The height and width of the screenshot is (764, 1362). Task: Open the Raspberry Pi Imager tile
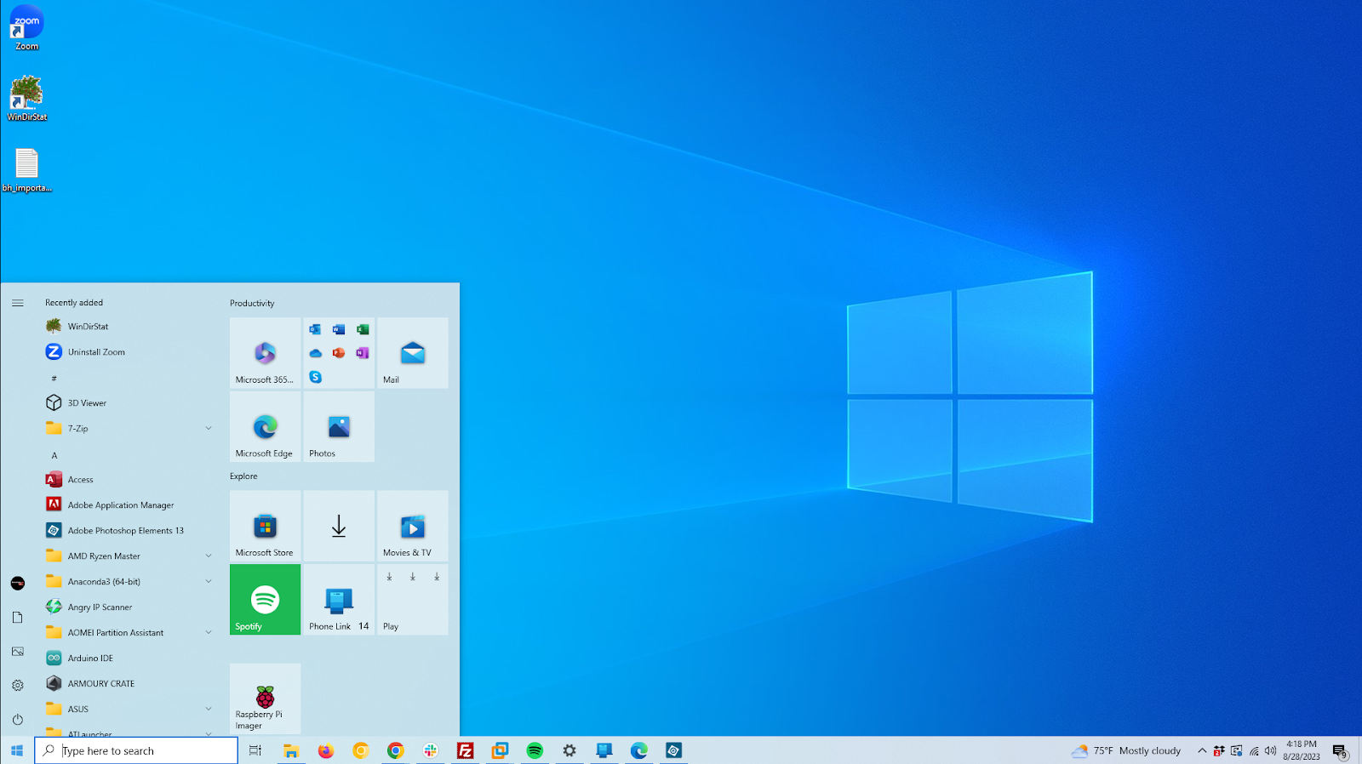(265, 698)
